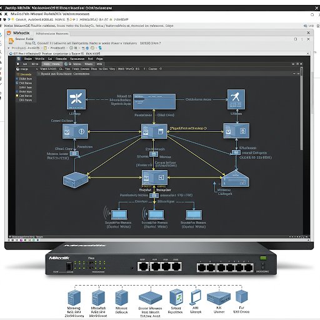320x320 pixels.
Task: Toggle the sidebar row marked with a yellow square
Action: pos(24,96)
